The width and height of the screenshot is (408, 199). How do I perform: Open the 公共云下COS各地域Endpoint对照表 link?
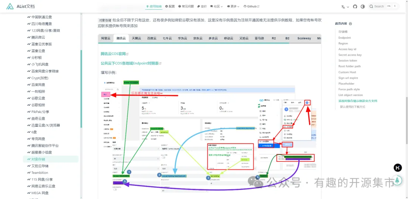coord(131,63)
